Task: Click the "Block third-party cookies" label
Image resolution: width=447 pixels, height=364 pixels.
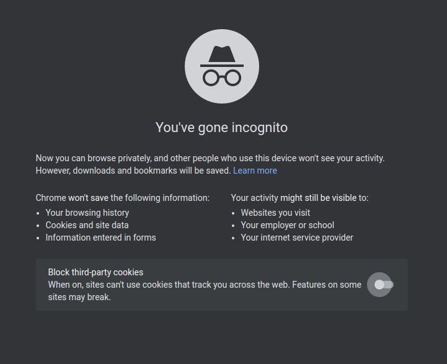Action: click(x=95, y=272)
